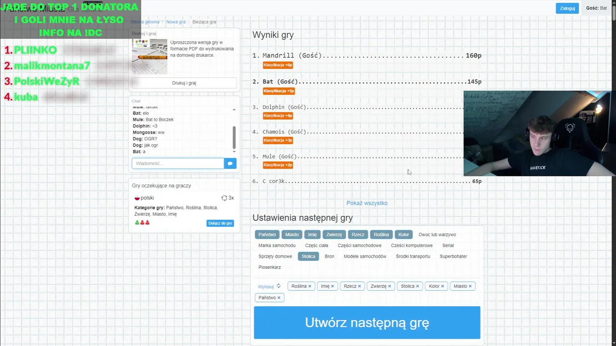Click Klasyfikacja +4p badge under Dolphin
Image resolution: width=616 pixels, height=346 pixels.
pos(278,115)
